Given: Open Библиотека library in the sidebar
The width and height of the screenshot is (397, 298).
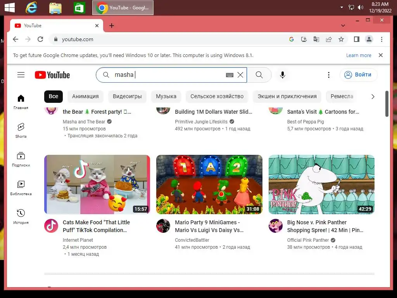Looking at the screenshot, I should pyautogui.click(x=21, y=188).
